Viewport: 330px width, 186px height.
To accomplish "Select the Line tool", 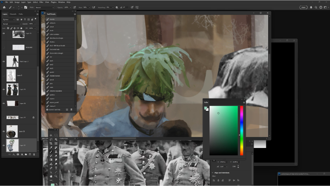I will click(x=56, y=172).
